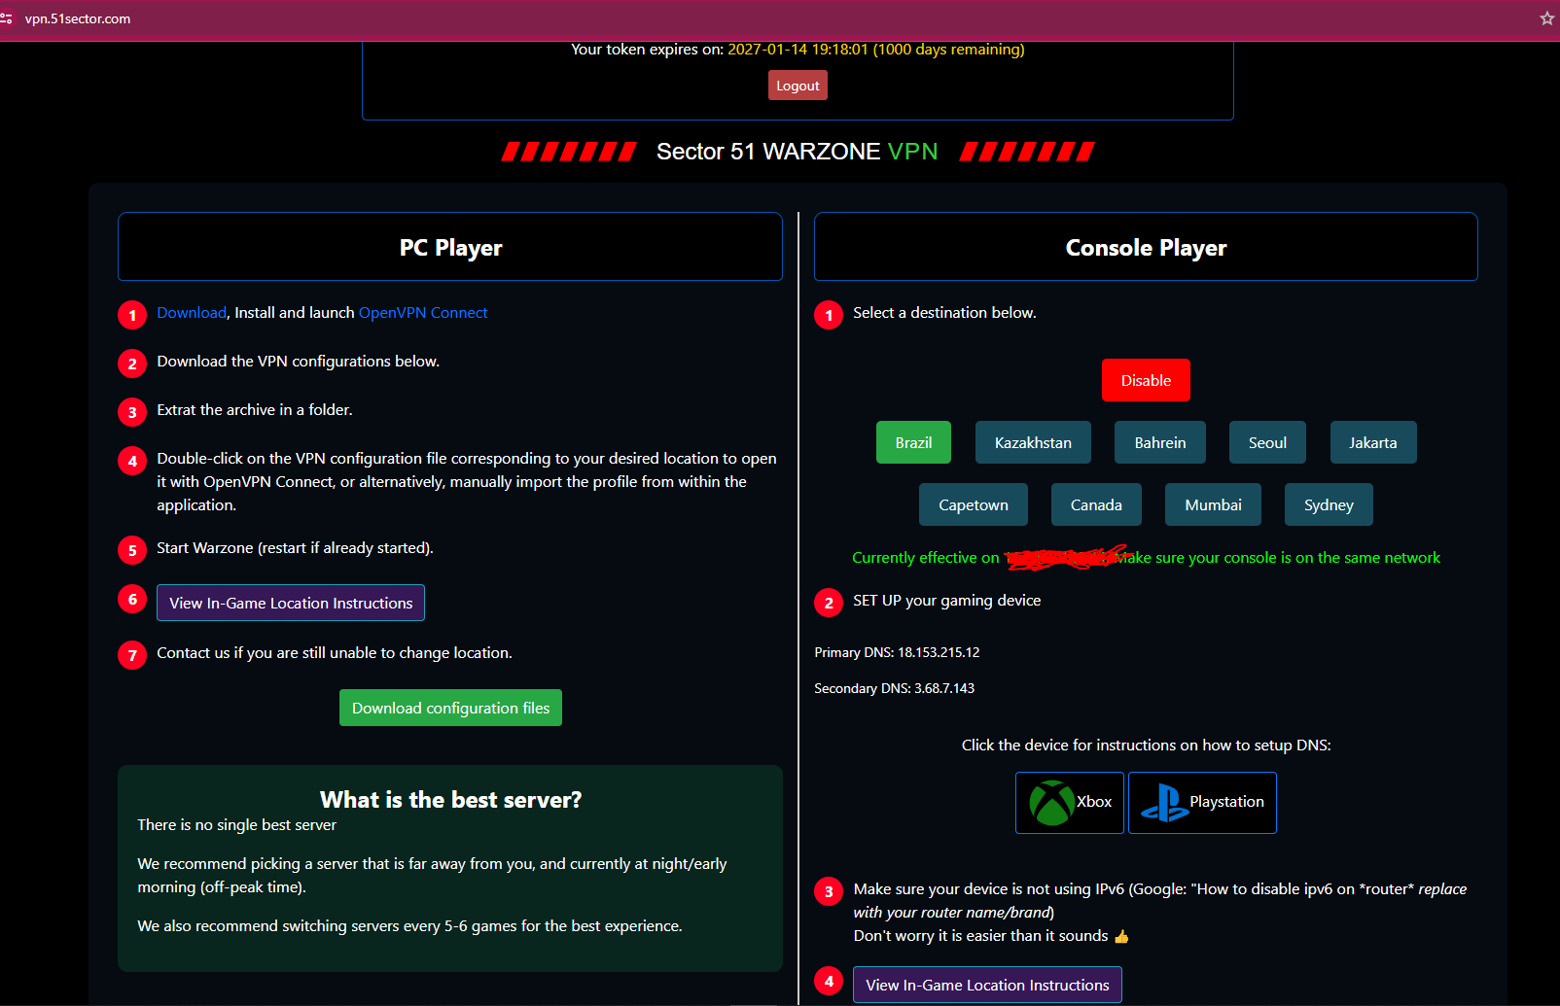This screenshot has height=1006, width=1560.
Task: Click There is no single best server text
Action: (236, 825)
